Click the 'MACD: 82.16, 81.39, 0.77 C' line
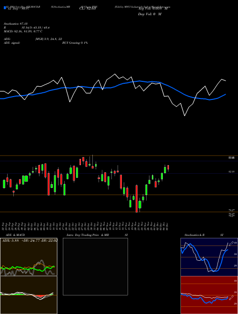Viewport: 238px width, 314px height. pos(23,31)
